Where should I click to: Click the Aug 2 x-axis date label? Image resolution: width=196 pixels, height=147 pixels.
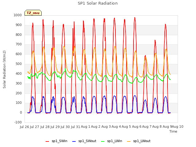[x=96, y=127]
